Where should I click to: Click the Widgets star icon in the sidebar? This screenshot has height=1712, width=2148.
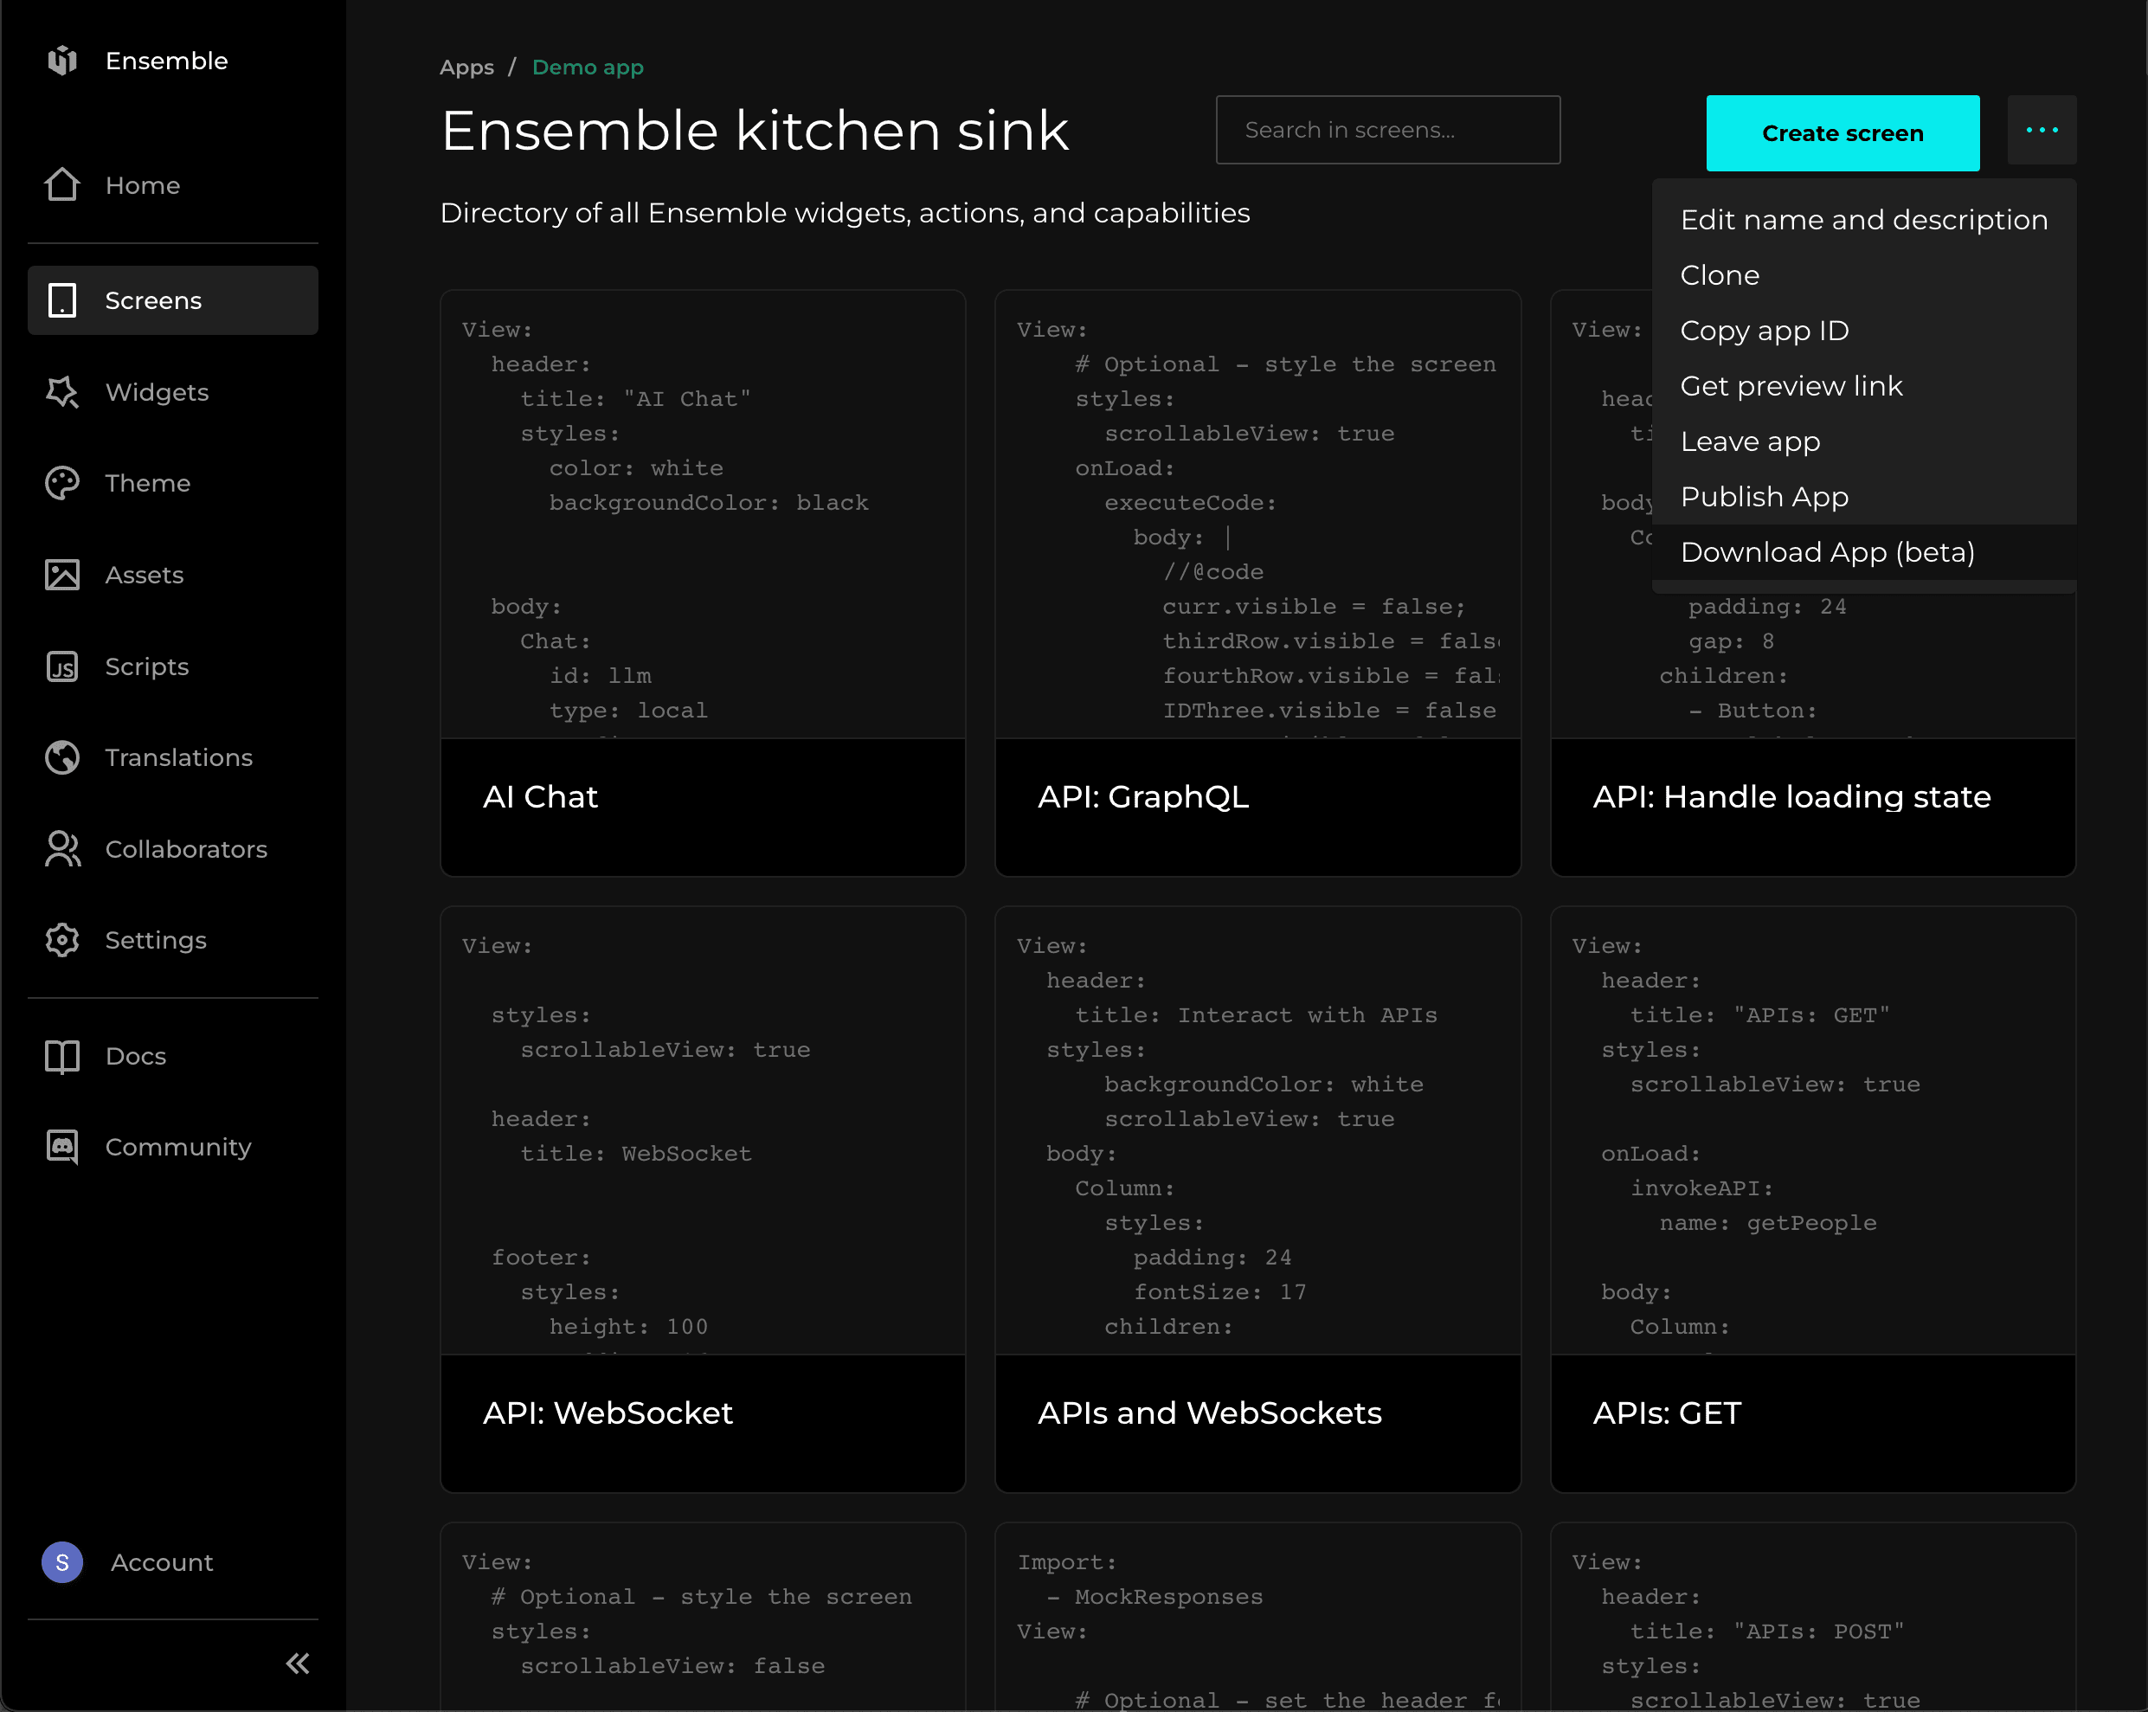point(61,391)
